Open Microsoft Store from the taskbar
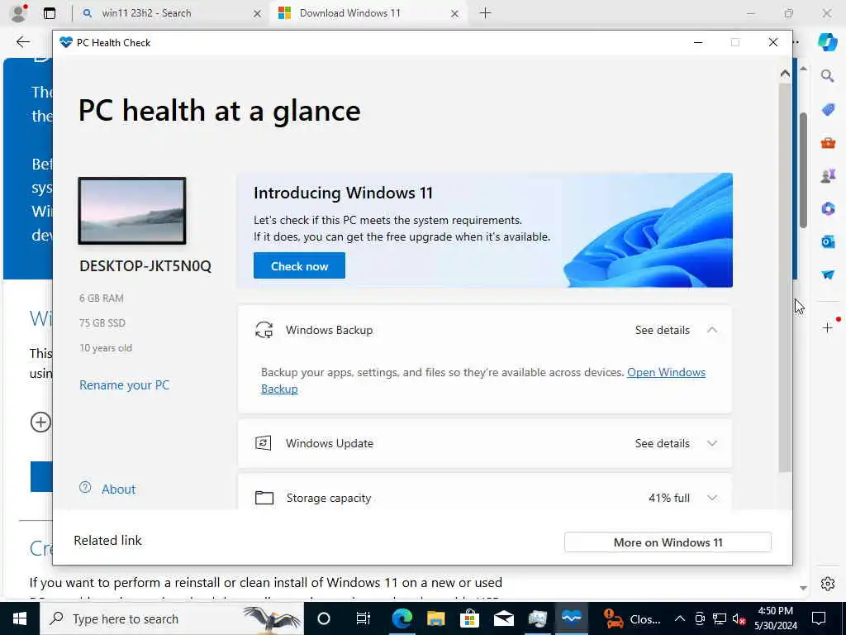The width and height of the screenshot is (846, 635). pyautogui.click(x=469, y=618)
